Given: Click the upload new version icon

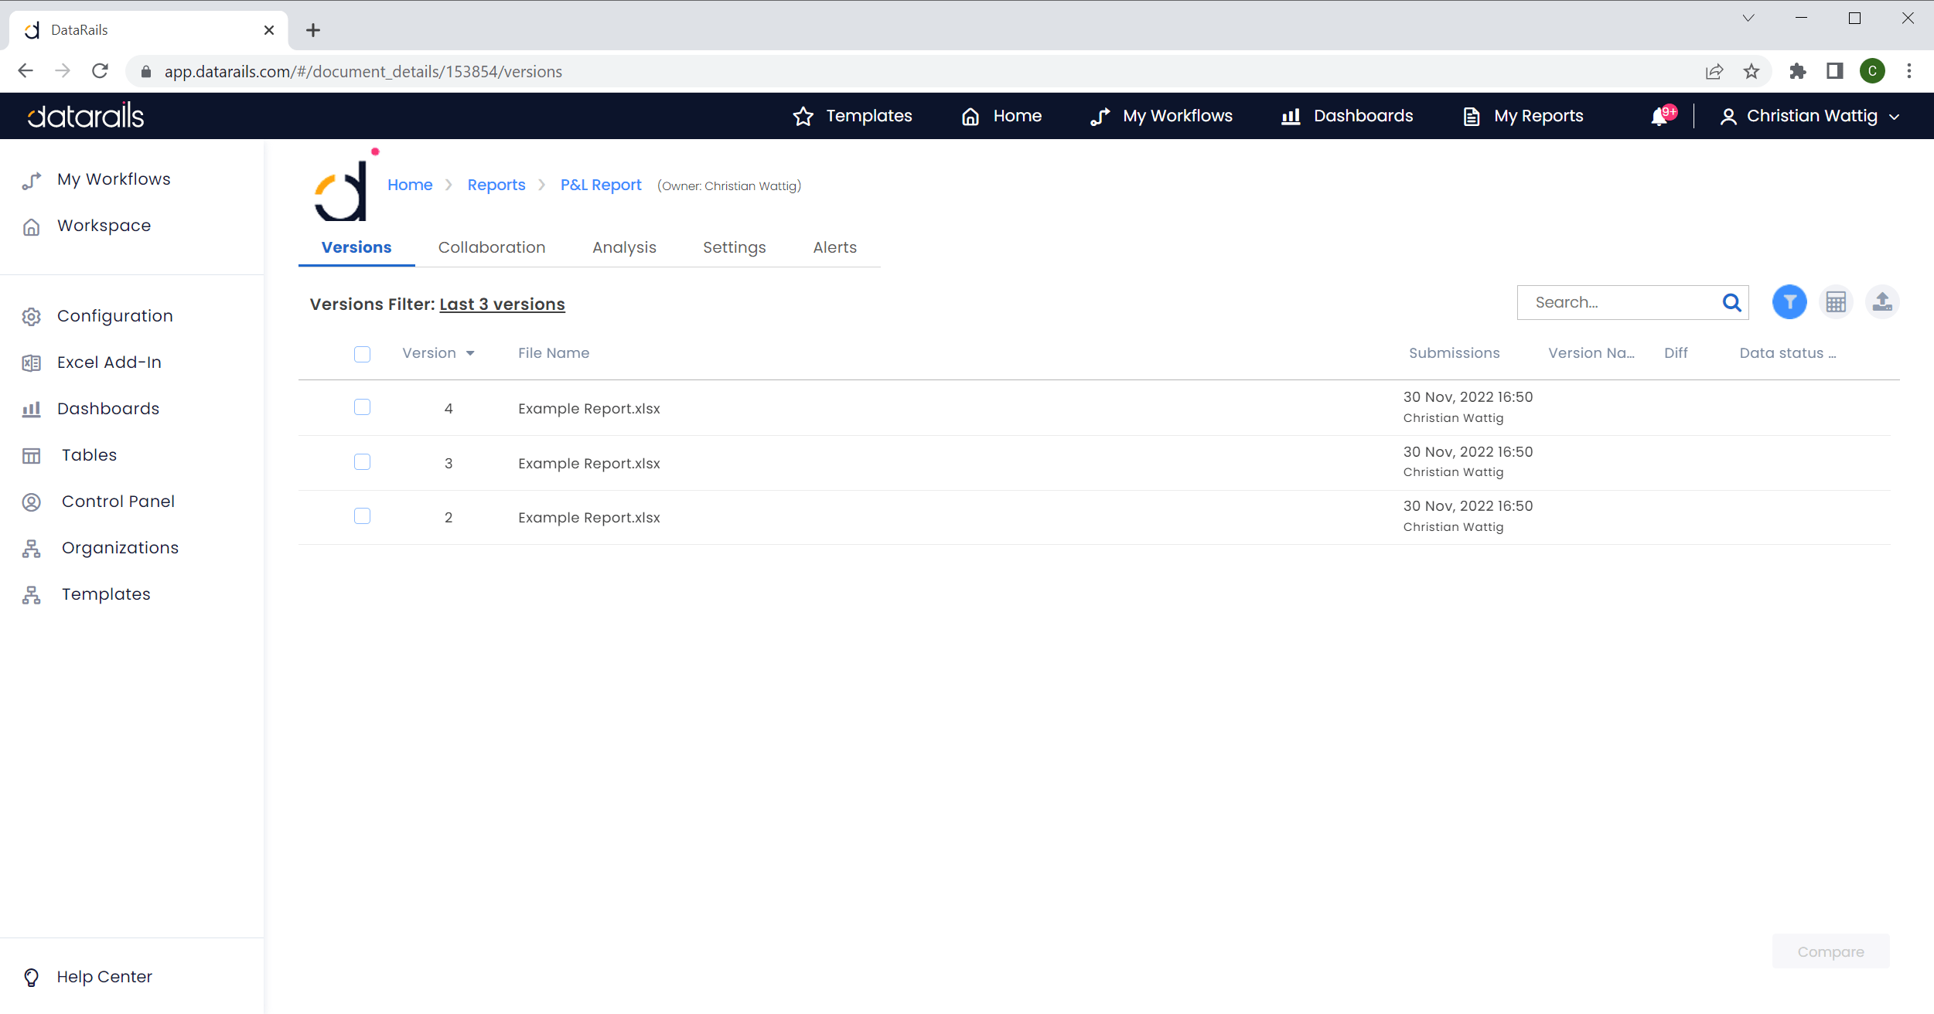Looking at the screenshot, I should (x=1881, y=302).
